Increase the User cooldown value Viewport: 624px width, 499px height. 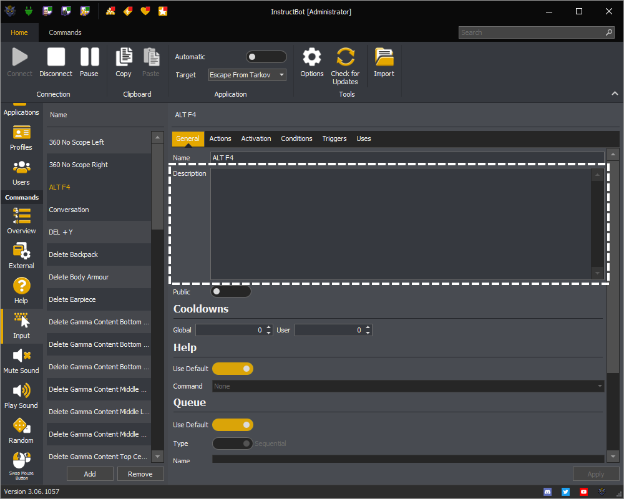(x=368, y=327)
